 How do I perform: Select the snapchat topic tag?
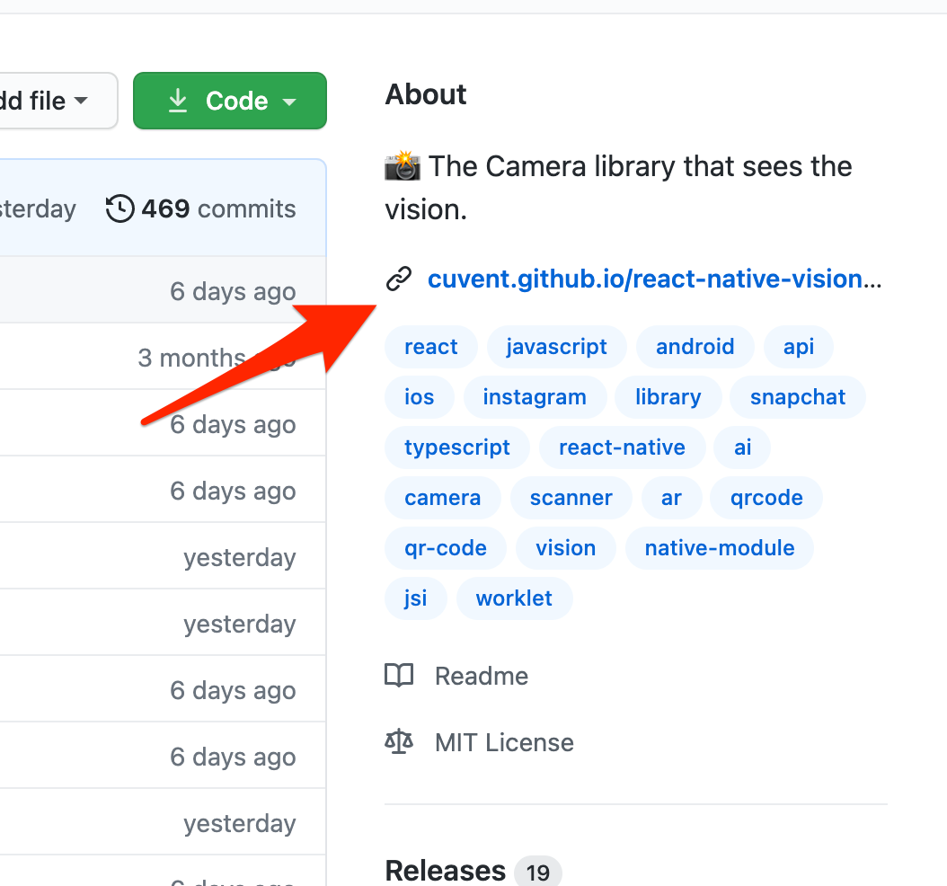coord(797,396)
